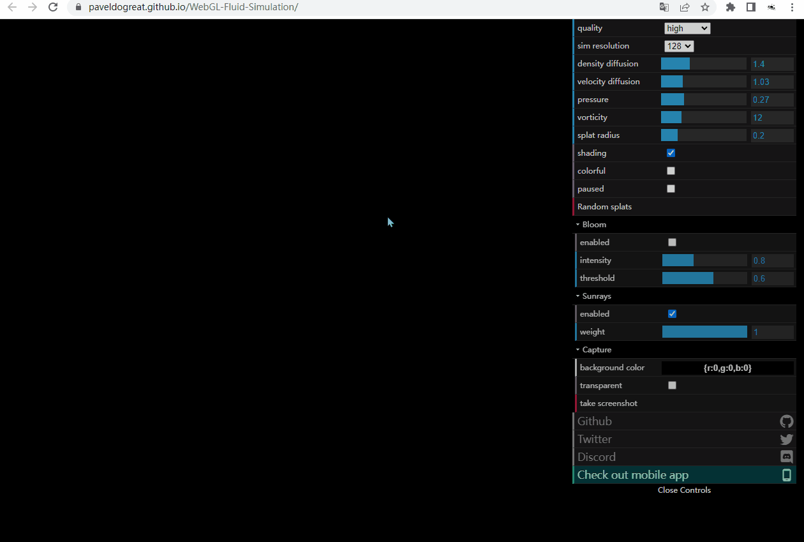Viewport: 804px width, 542px height.
Task: Click the density diffusion value field 1.4
Action: click(772, 64)
